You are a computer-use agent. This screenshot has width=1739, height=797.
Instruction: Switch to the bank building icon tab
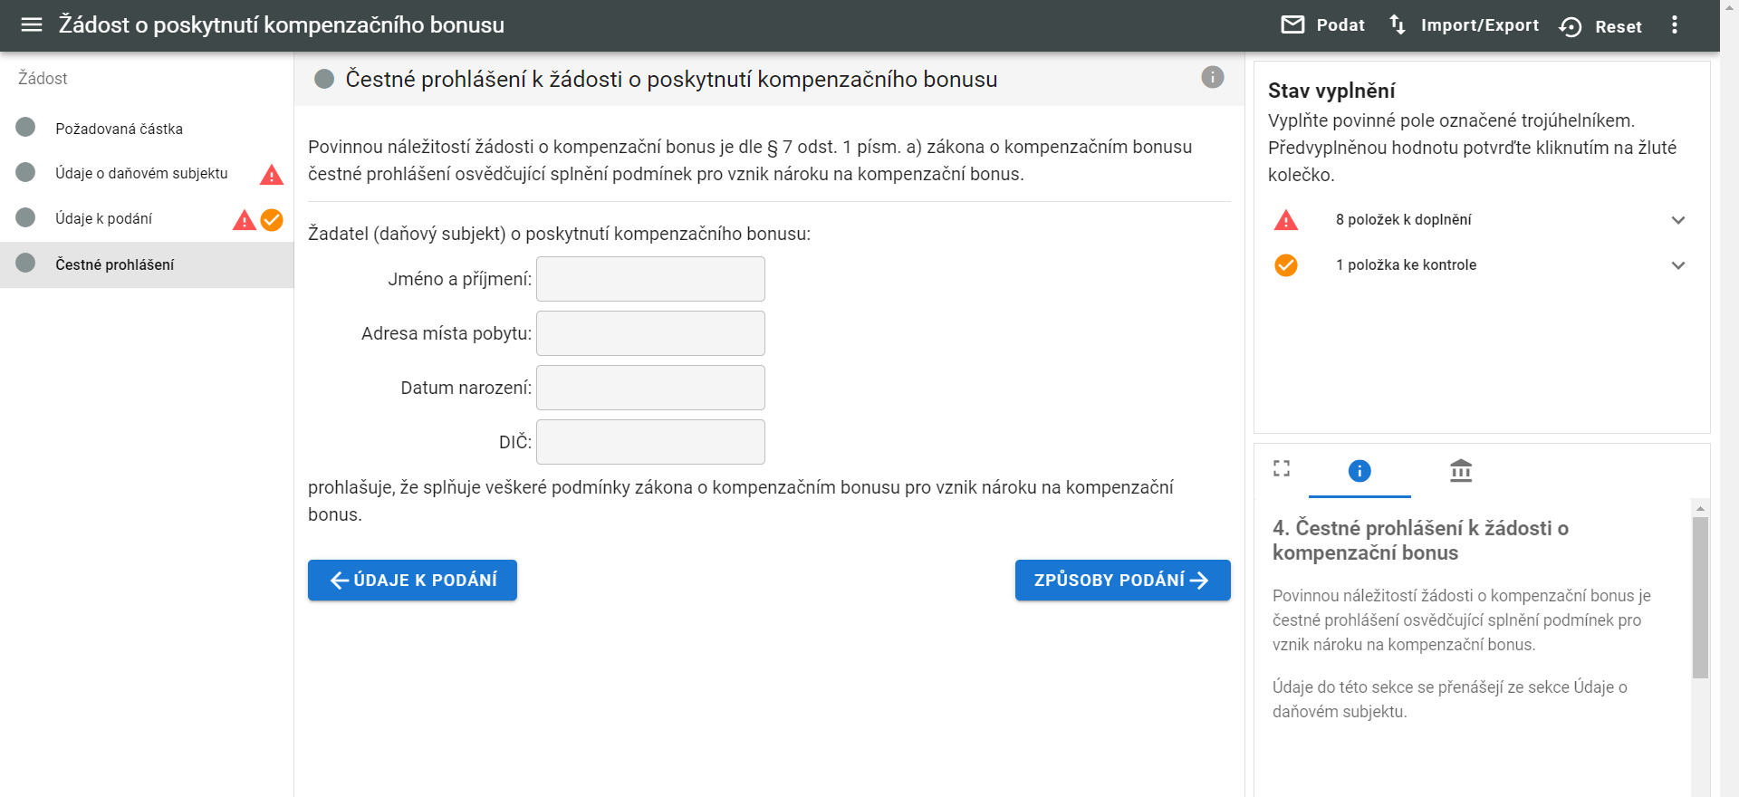[1460, 471]
